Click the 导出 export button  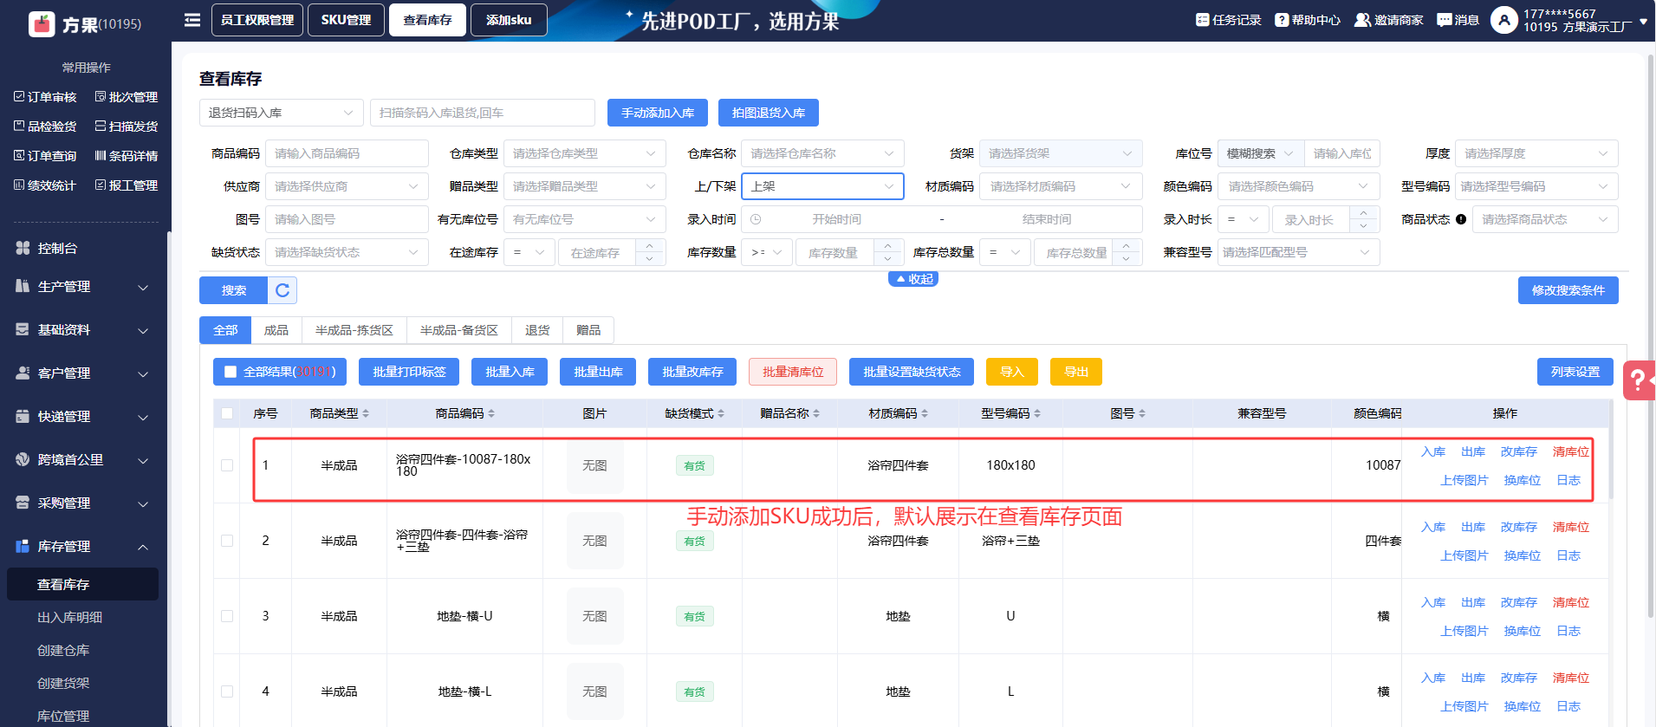1076,372
